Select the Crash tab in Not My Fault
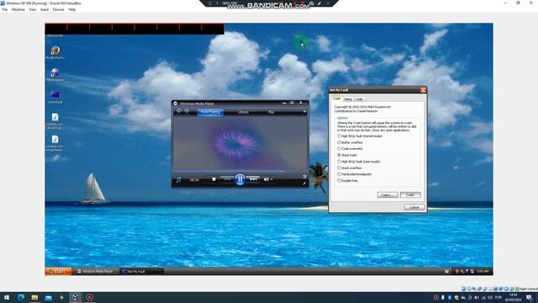538x303 pixels. (x=336, y=98)
